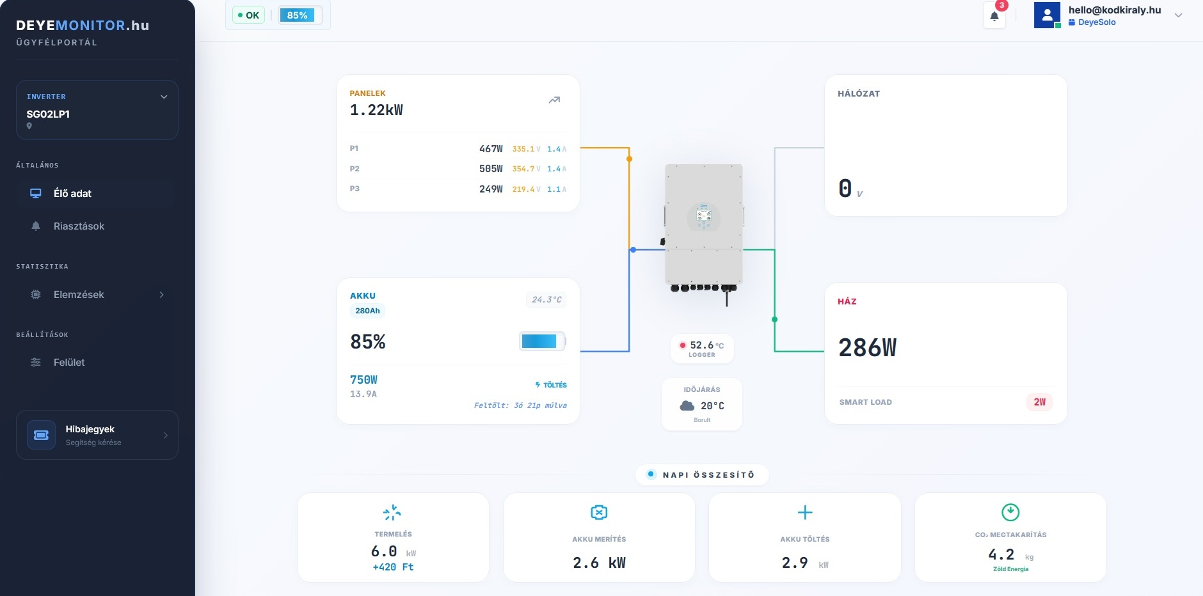The width and height of the screenshot is (1203, 596).
Task: Click the bell icon beside Riasztások
Action: [36, 226]
